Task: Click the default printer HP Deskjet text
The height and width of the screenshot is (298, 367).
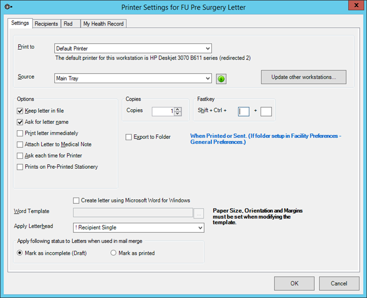Action: (x=153, y=58)
